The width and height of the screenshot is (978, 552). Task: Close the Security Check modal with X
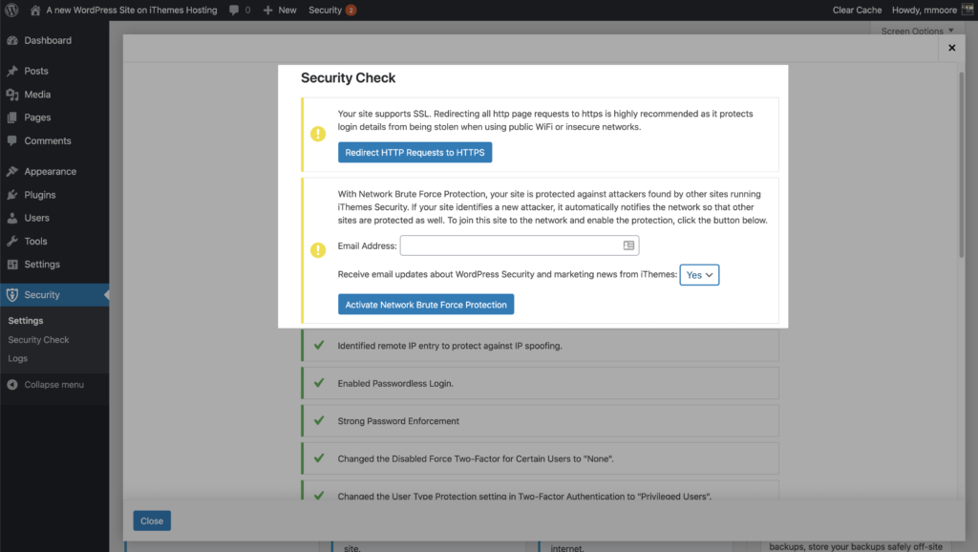[x=952, y=48]
